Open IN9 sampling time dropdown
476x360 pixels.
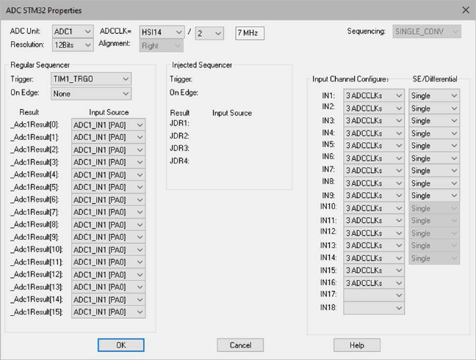374,196
